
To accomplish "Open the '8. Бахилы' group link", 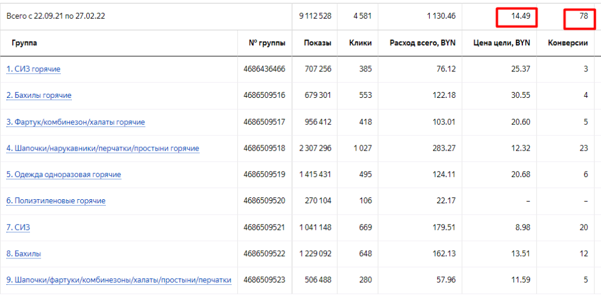I will pos(23,254).
